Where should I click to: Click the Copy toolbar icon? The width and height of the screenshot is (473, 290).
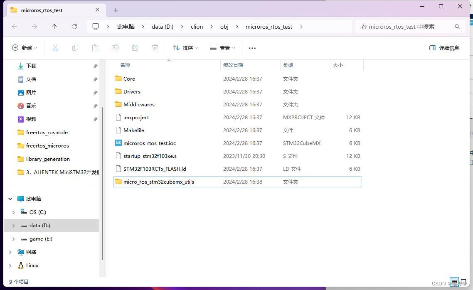coord(75,48)
